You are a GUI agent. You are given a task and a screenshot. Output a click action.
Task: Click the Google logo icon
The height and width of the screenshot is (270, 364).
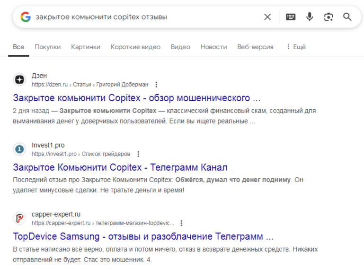pos(26,17)
